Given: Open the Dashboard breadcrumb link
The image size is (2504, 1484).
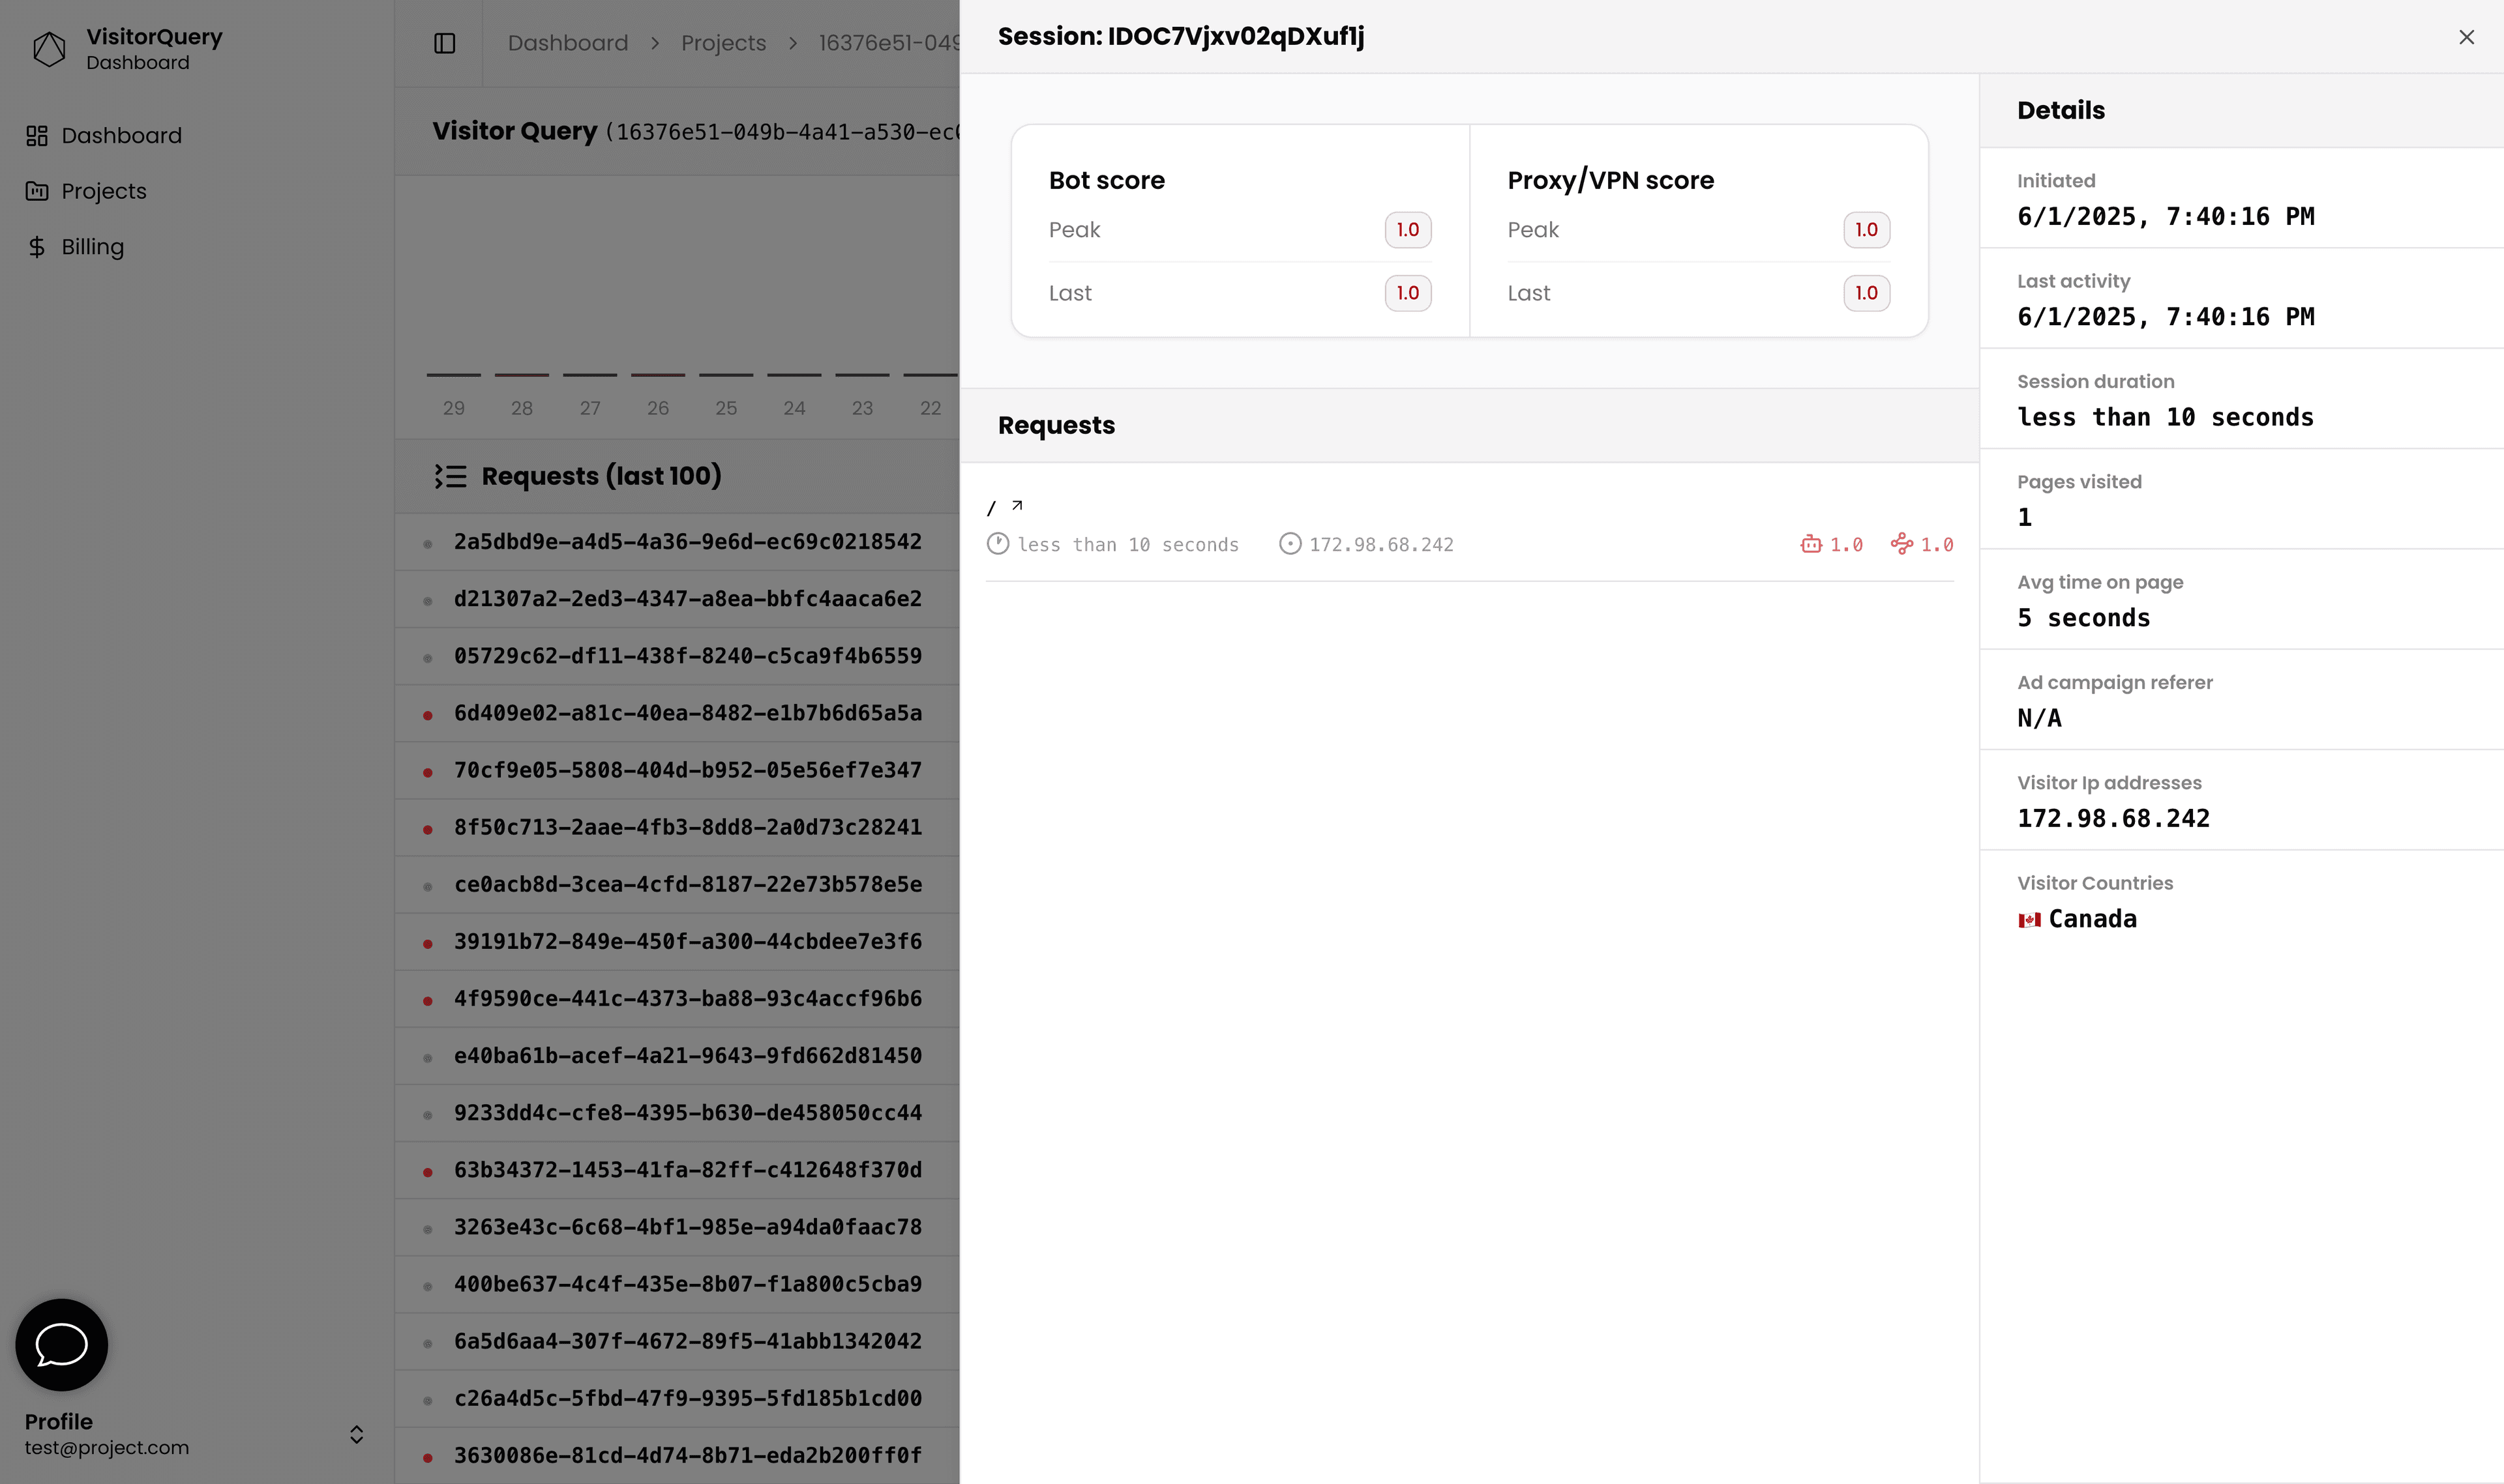Looking at the screenshot, I should click(568, 43).
